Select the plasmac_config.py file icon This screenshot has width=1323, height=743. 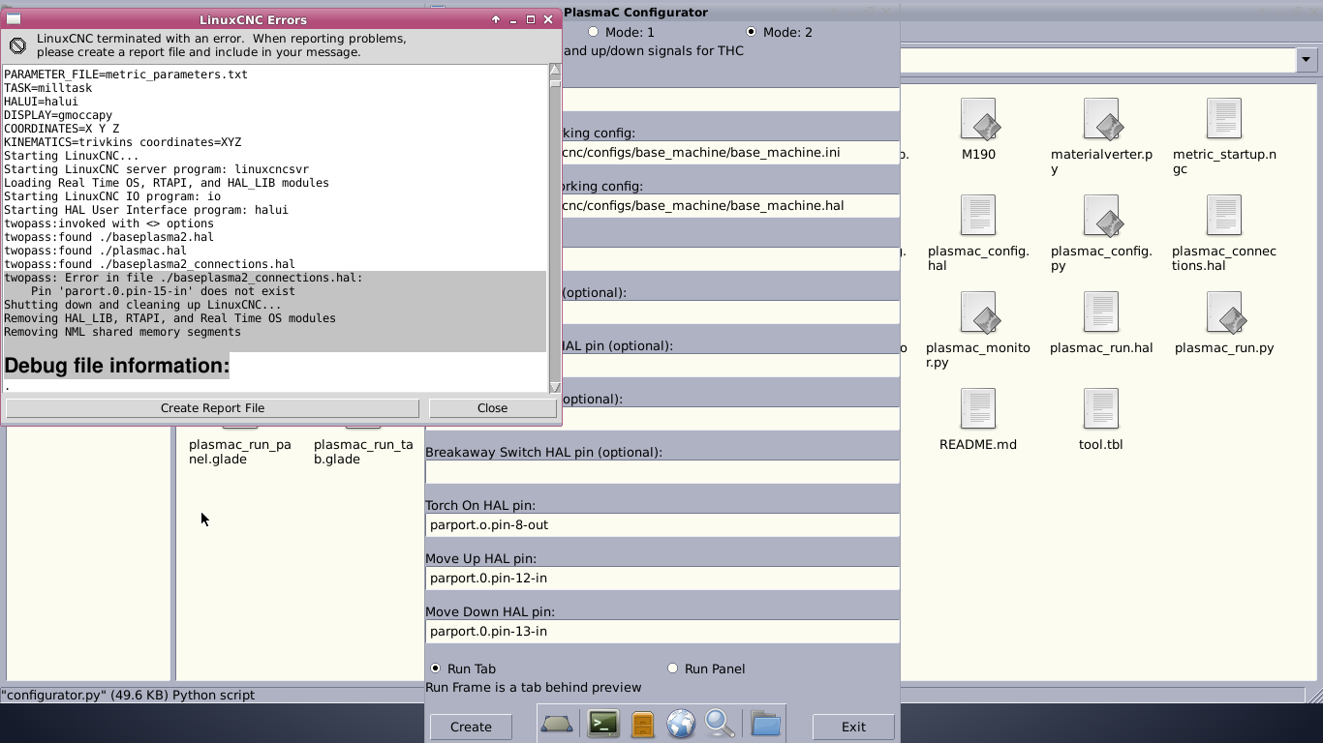tap(1101, 216)
